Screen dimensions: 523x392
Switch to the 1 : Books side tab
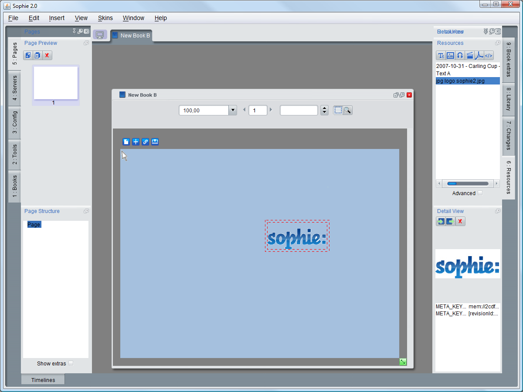tap(14, 186)
